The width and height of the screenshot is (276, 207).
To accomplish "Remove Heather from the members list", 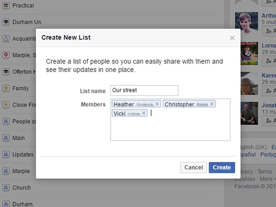I will 157,104.
